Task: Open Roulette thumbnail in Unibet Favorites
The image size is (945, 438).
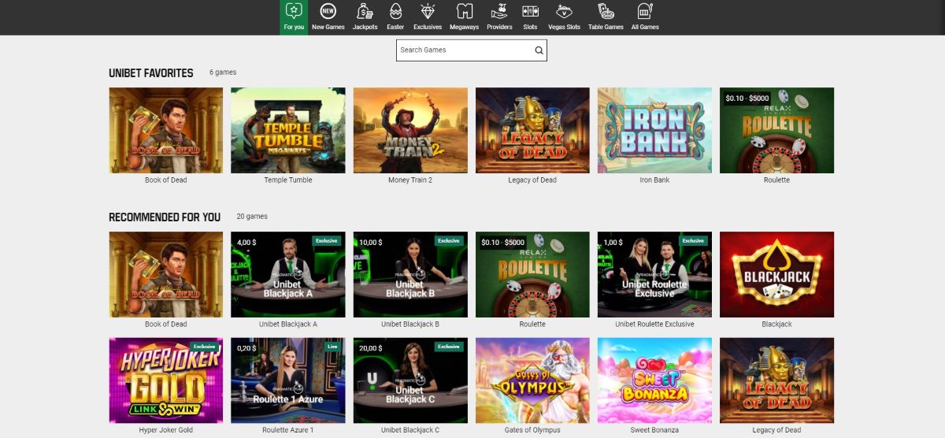Action: 776,130
